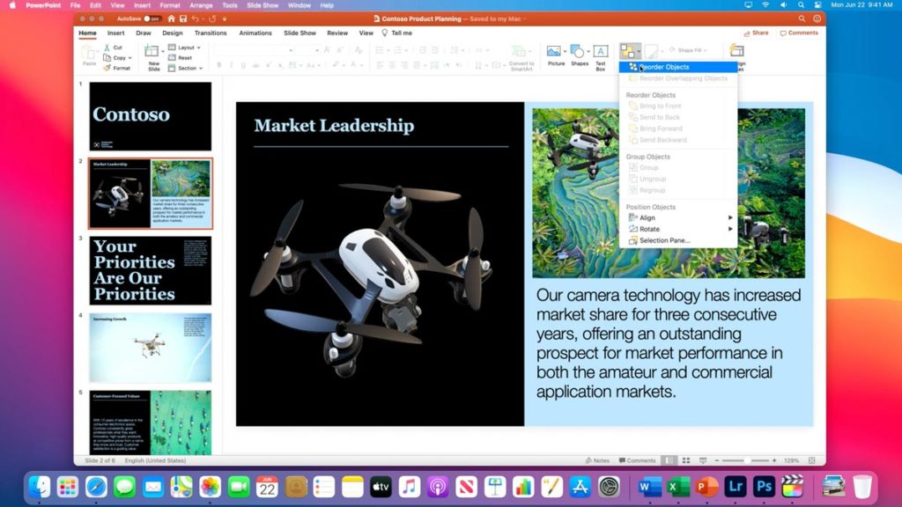Image resolution: width=902 pixels, height=507 pixels.
Task: Click English (United States) language indicator
Action: pos(155,460)
